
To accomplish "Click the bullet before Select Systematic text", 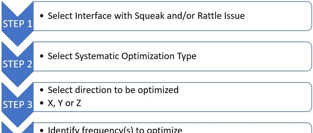I will [x=42, y=56].
